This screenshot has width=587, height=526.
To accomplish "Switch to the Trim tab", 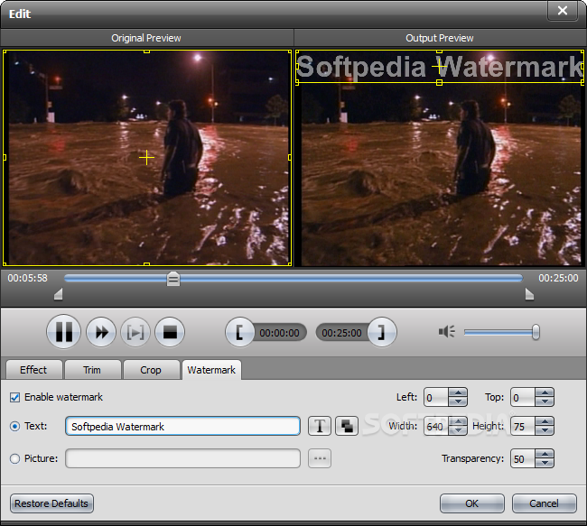I will coord(92,370).
